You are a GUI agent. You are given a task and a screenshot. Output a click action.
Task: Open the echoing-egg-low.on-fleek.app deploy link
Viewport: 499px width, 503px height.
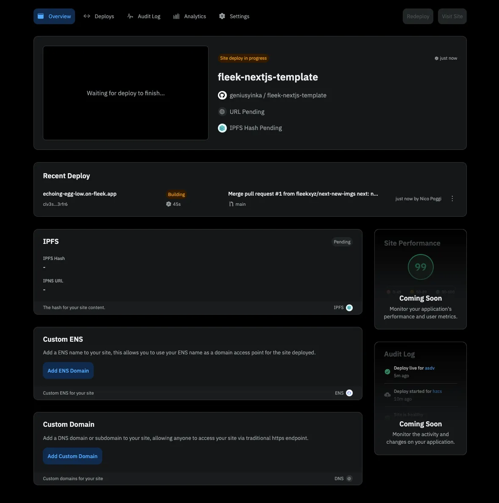click(80, 194)
